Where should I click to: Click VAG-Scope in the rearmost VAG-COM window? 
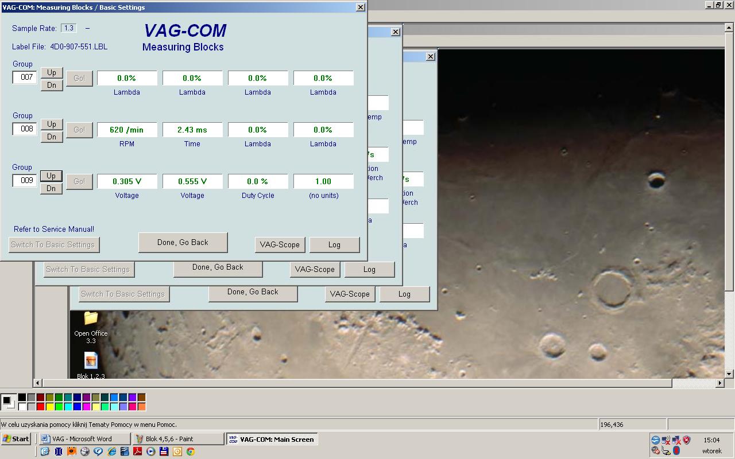[x=350, y=294]
